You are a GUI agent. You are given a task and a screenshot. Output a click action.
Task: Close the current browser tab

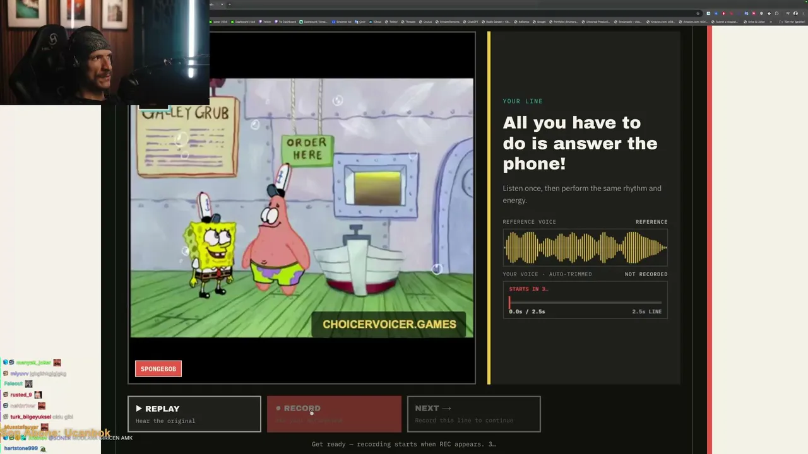point(222,4)
